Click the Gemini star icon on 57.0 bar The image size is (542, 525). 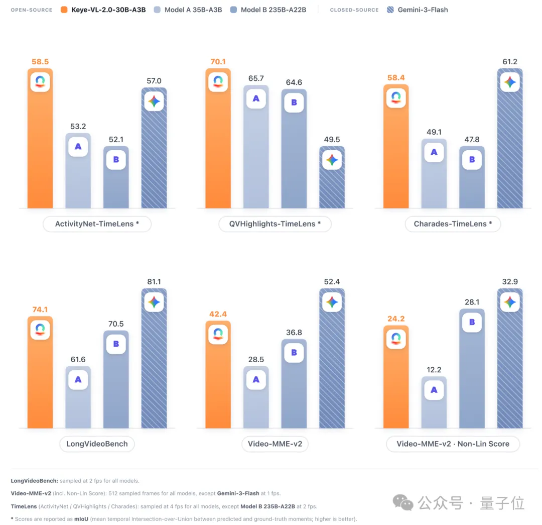[154, 101]
